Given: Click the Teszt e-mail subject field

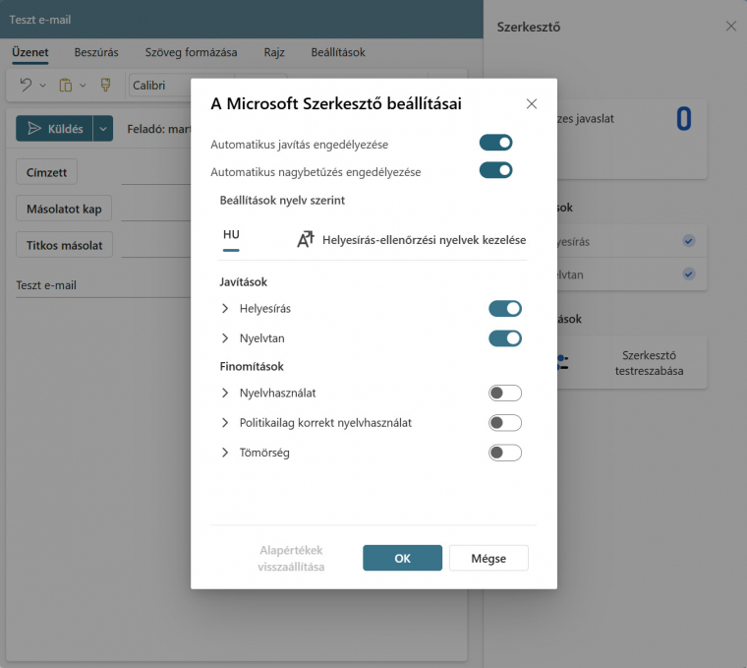Looking at the screenshot, I should tap(103, 285).
